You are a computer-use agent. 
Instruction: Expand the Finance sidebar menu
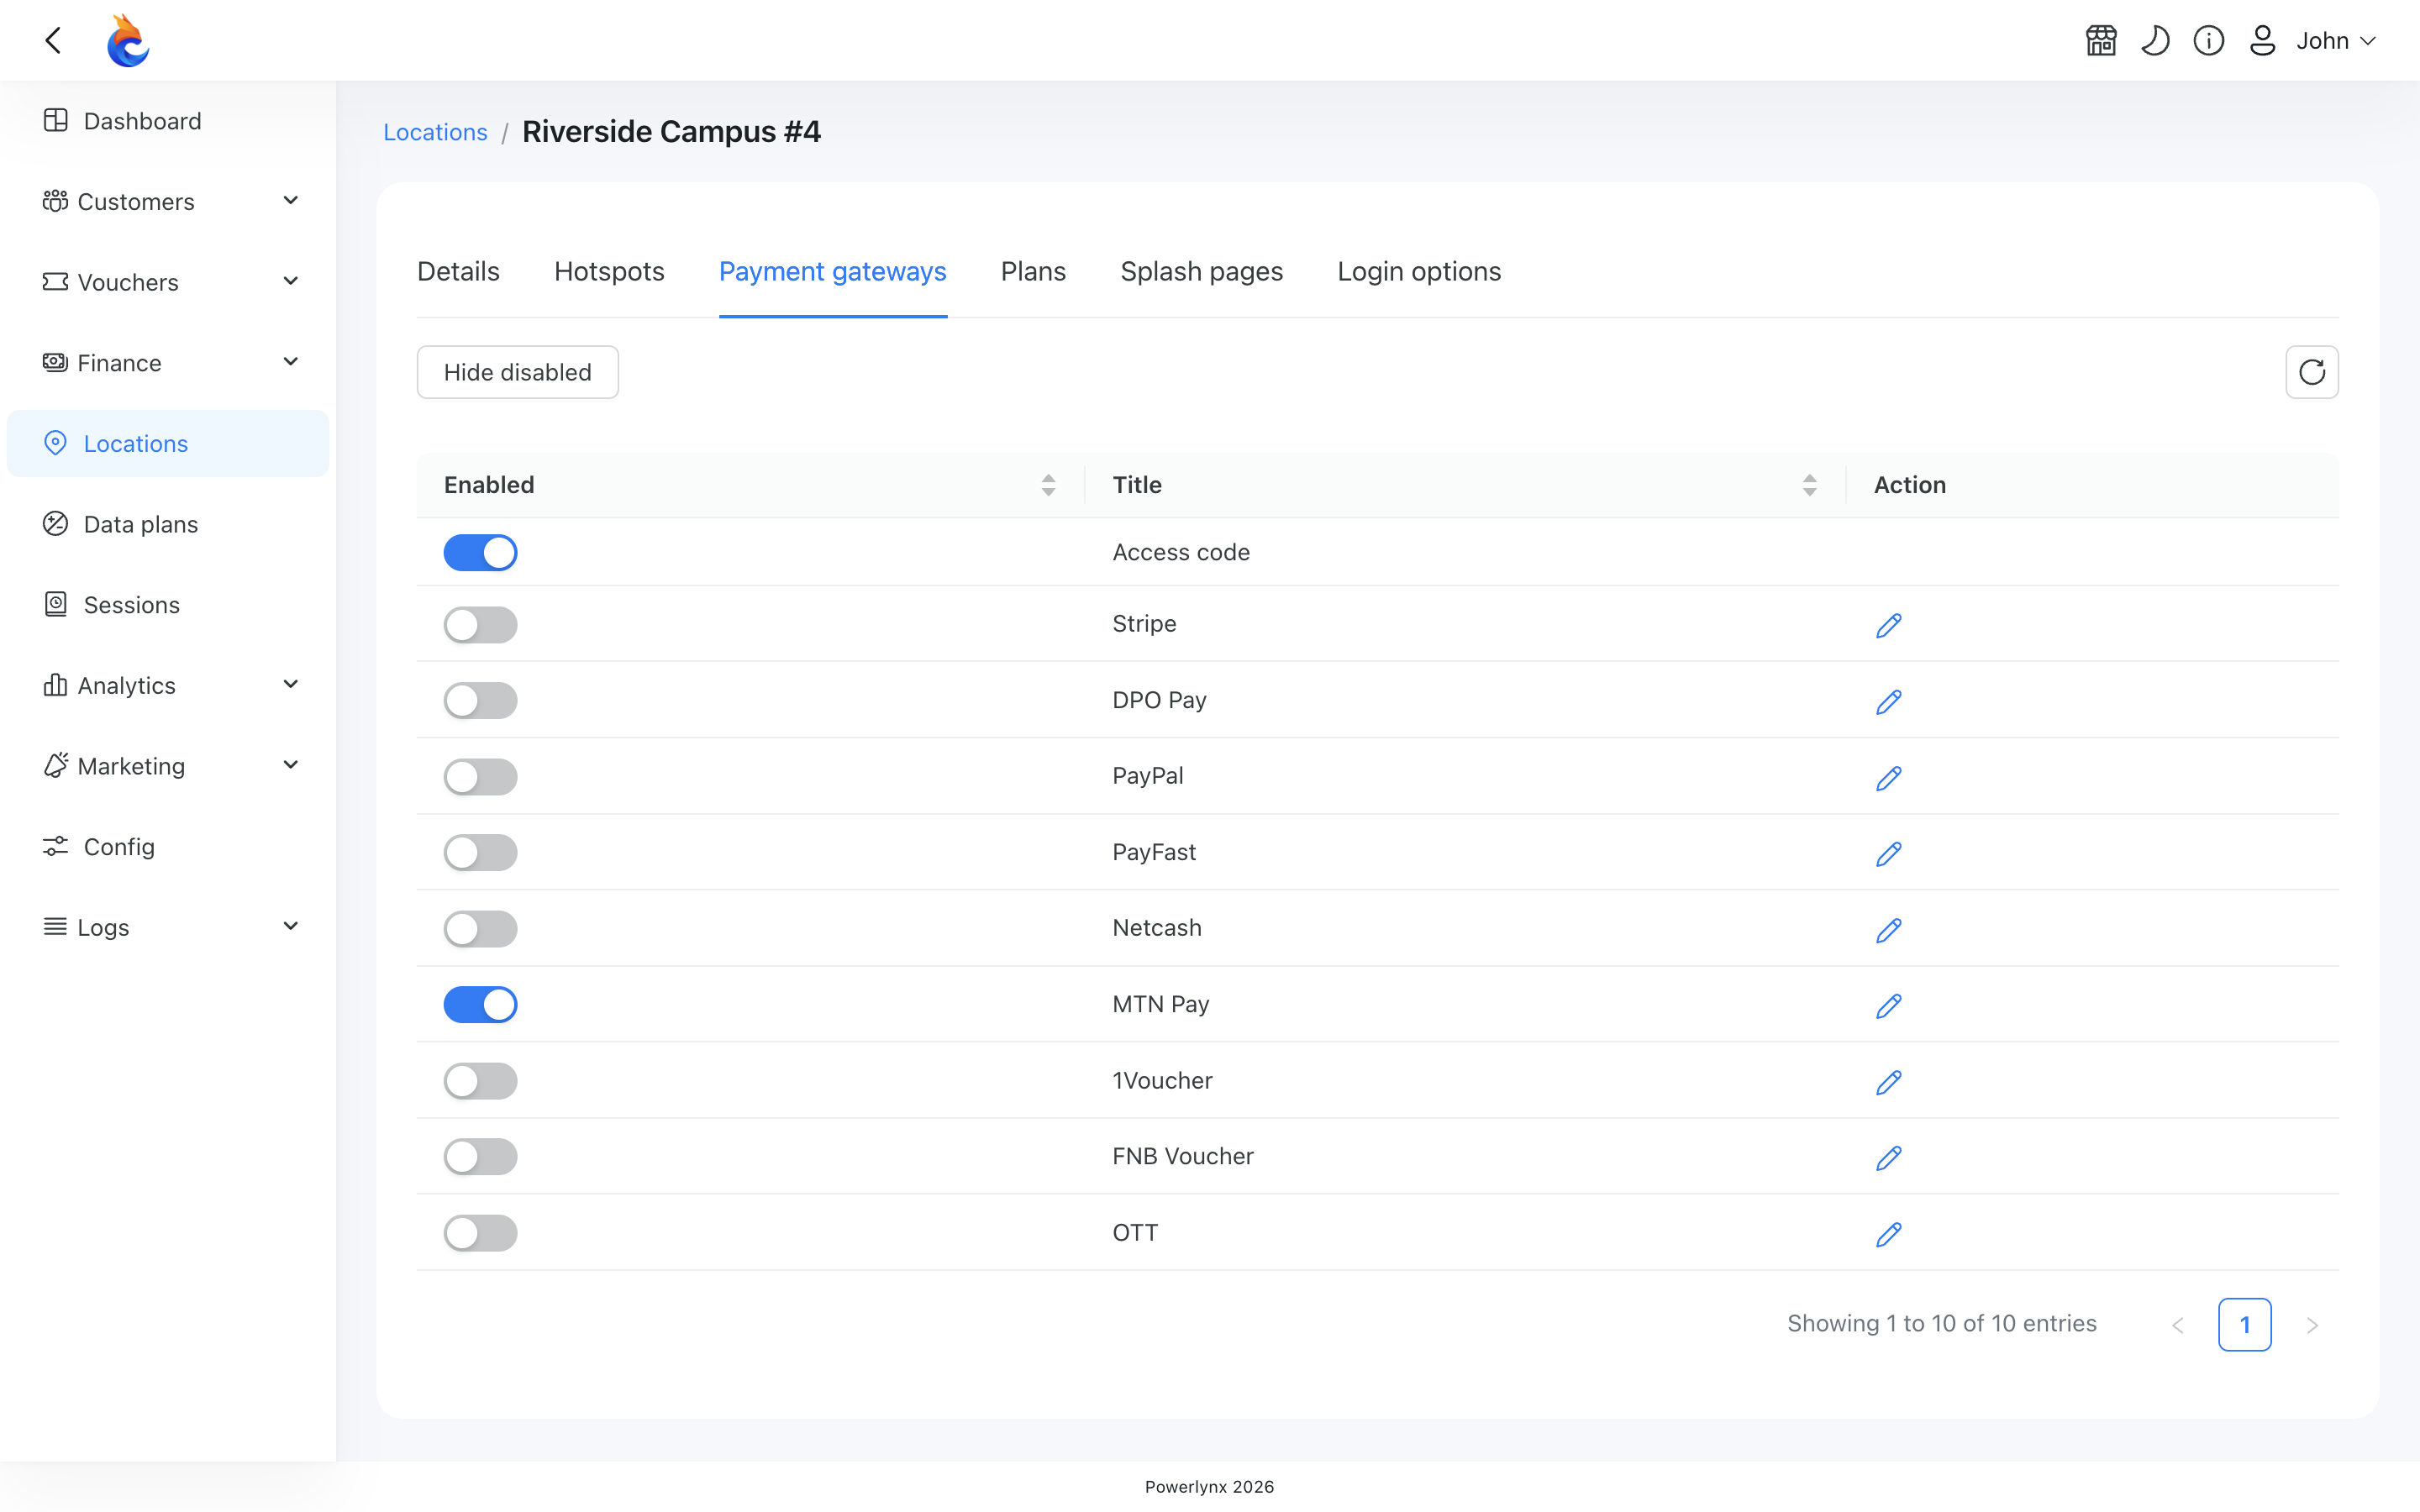(x=168, y=363)
